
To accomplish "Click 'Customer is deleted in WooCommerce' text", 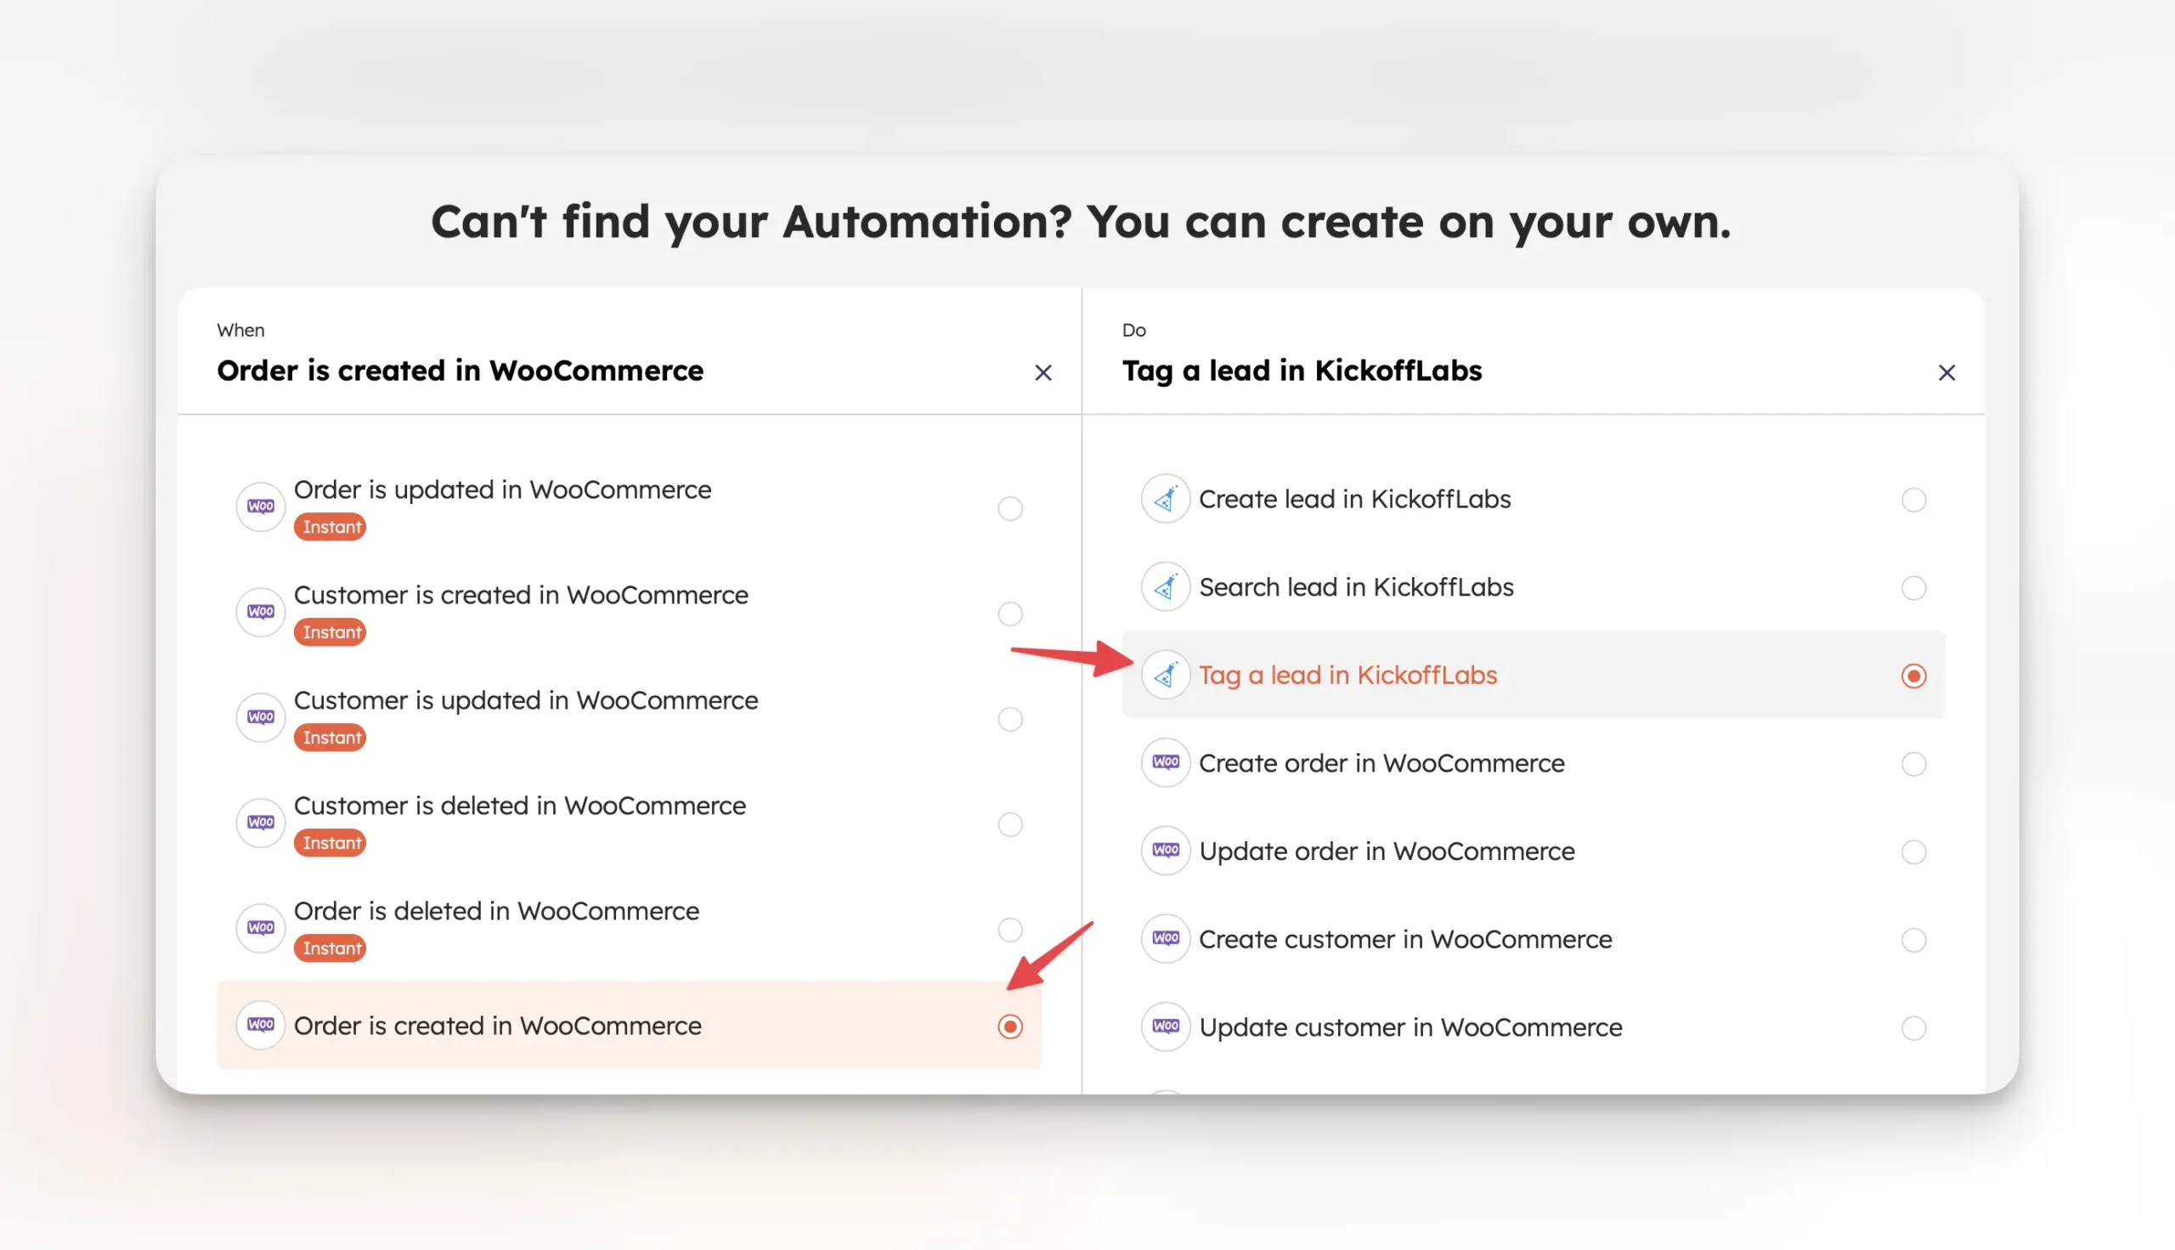I will [520, 806].
